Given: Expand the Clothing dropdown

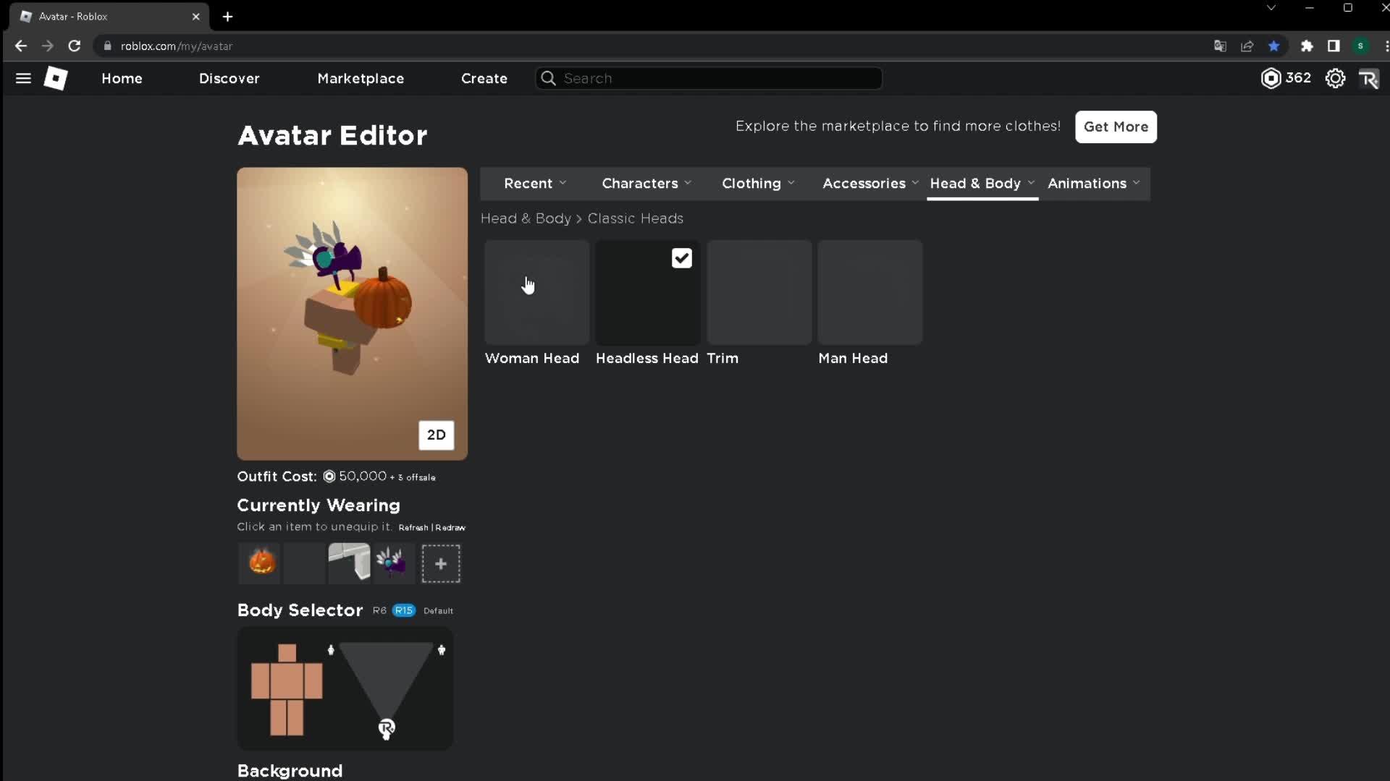Looking at the screenshot, I should pos(758,183).
